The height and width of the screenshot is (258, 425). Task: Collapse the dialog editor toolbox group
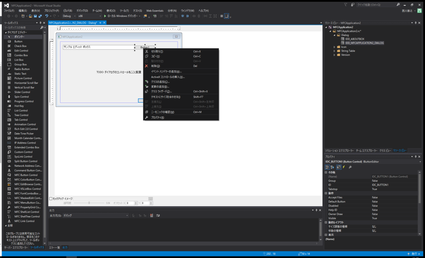[5, 32]
